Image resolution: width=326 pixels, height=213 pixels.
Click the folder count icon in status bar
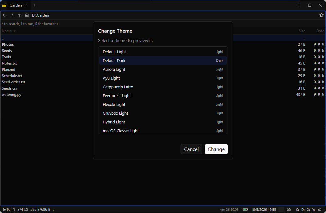point(26,210)
